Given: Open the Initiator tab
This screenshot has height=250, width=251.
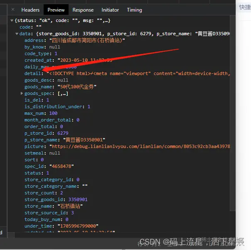Looking at the screenshot, I should (110, 10).
